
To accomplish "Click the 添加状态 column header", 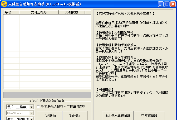I will click(72, 12).
